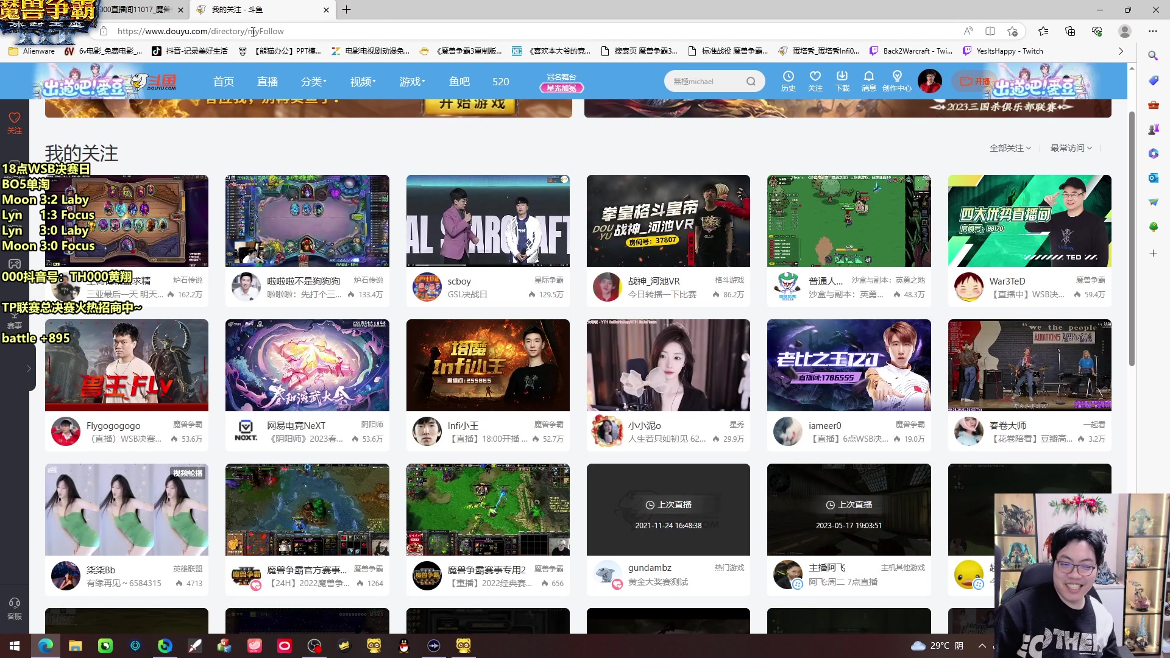Screen dimensions: 1170x658
Task: Open browser collections icon
Action: point(1070,31)
